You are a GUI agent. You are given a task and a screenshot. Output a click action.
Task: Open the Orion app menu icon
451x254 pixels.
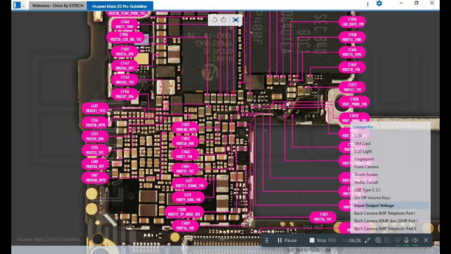pyautogui.click(x=17, y=5)
